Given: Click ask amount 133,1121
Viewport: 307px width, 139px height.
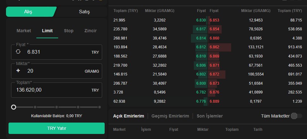Looking at the screenshot, I should point(256,47).
